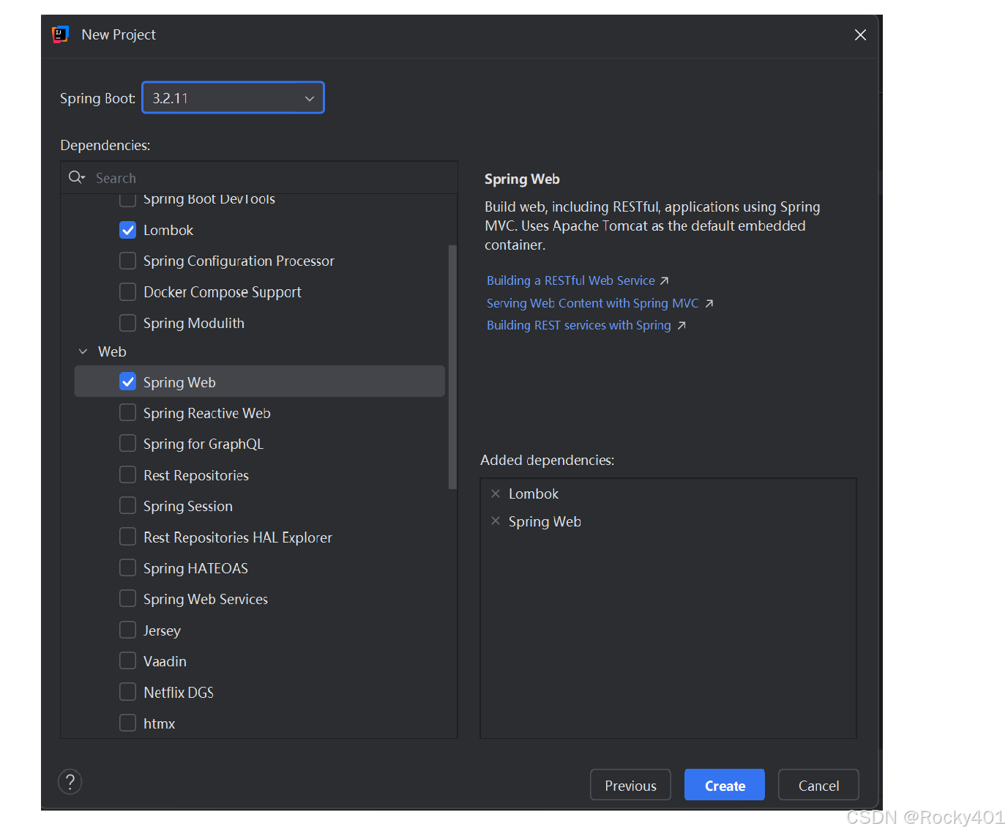Viewport: 1008px width, 834px height.
Task: Open Serving Web Content with Spring MVC link
Action: tap(592, 303)
